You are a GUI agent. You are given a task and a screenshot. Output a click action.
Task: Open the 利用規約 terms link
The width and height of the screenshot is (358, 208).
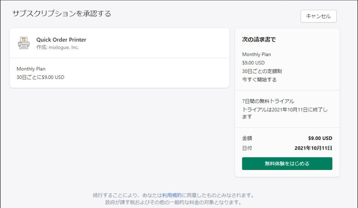[x=172, y=195]
